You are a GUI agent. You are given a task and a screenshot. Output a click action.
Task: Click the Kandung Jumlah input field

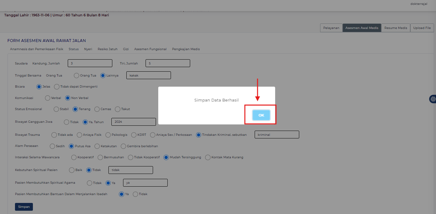(x=90, y=64)
